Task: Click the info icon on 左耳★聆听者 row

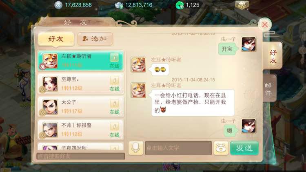Action: pyautogui.click(x=114, y=57)
